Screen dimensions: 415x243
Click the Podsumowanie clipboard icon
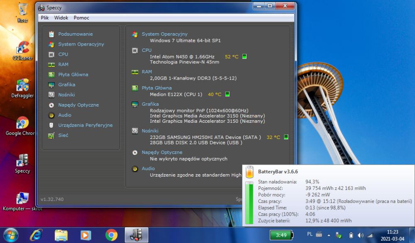51,34
